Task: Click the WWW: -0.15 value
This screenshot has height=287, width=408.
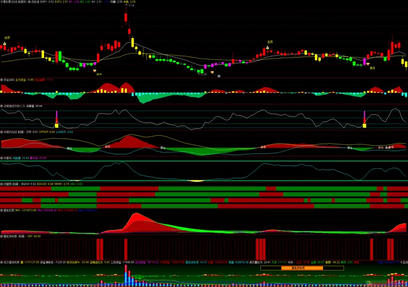Action: pyautogui.click(x=62, y=184)
